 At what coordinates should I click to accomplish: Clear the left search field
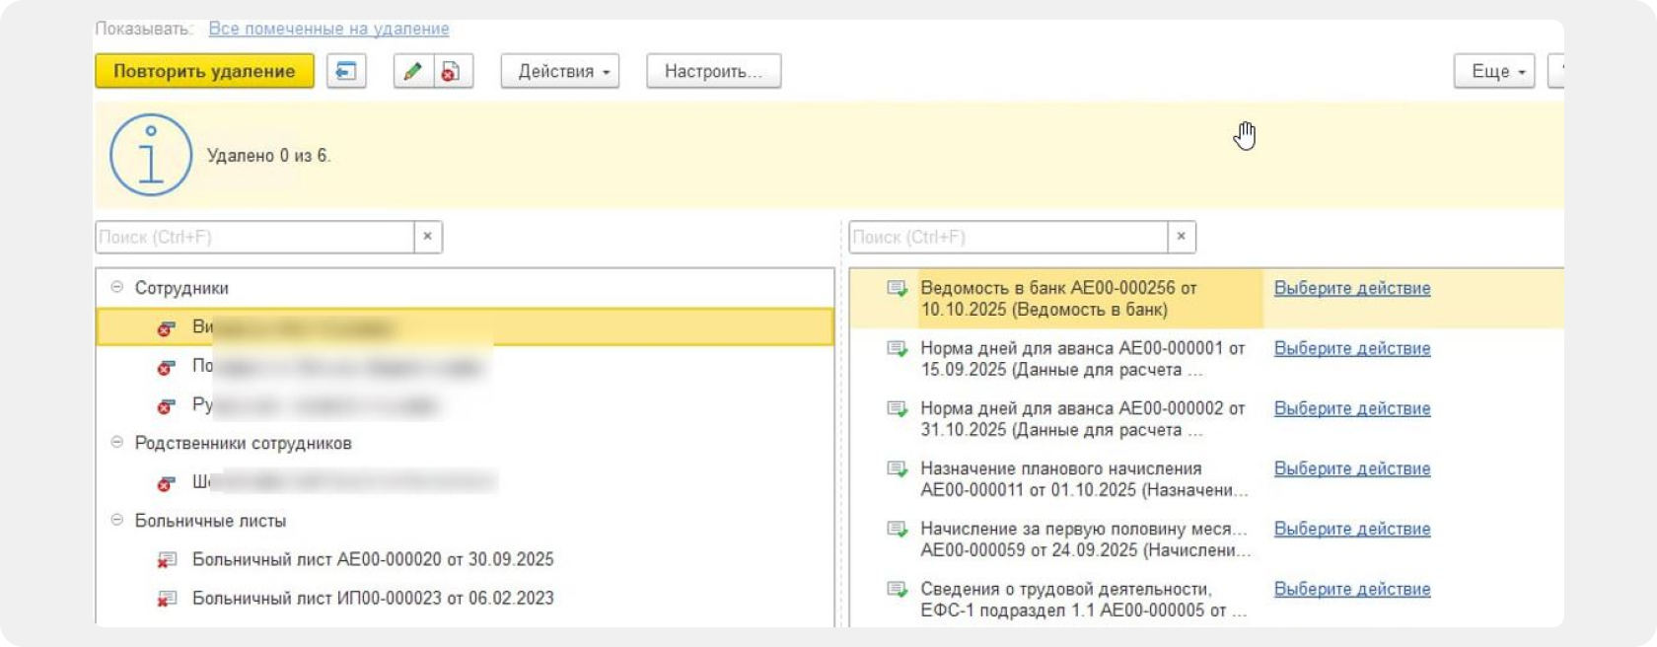pos(427,237)
